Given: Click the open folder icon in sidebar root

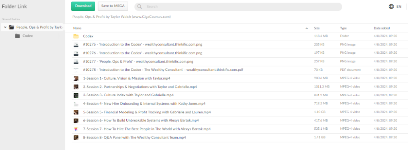Looking at the screenshot, I should pyautogui.click(x=11, y=27).
